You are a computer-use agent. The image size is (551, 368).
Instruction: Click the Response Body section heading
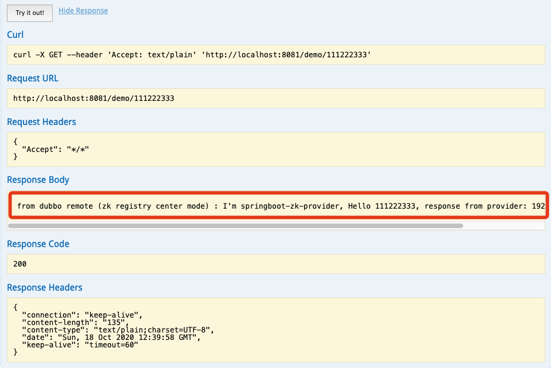click(x=38, y=179)
